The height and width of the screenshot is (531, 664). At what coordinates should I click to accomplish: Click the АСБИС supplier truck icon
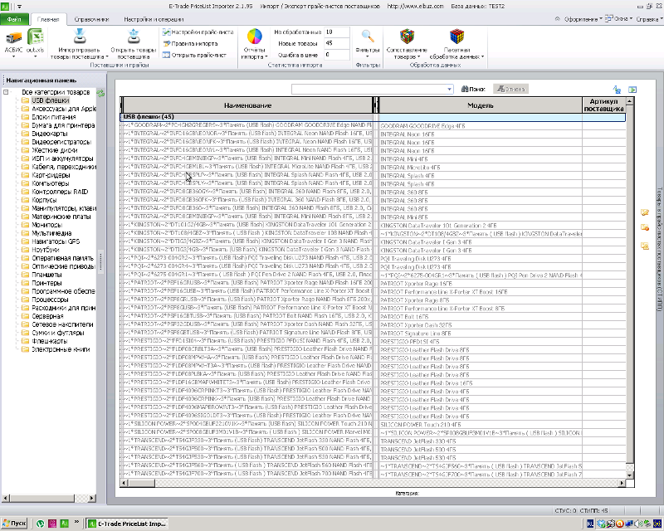point(13,37)
